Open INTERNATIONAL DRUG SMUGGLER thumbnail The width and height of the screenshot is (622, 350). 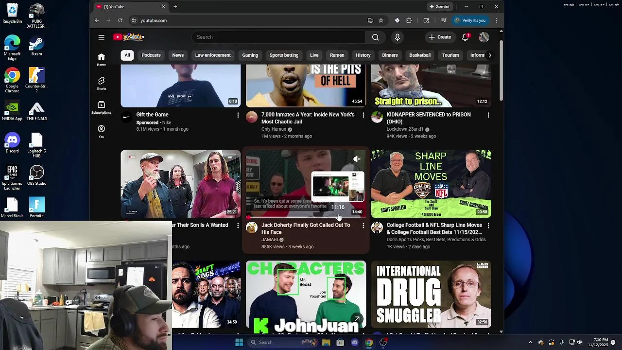[x=431, y=295]
